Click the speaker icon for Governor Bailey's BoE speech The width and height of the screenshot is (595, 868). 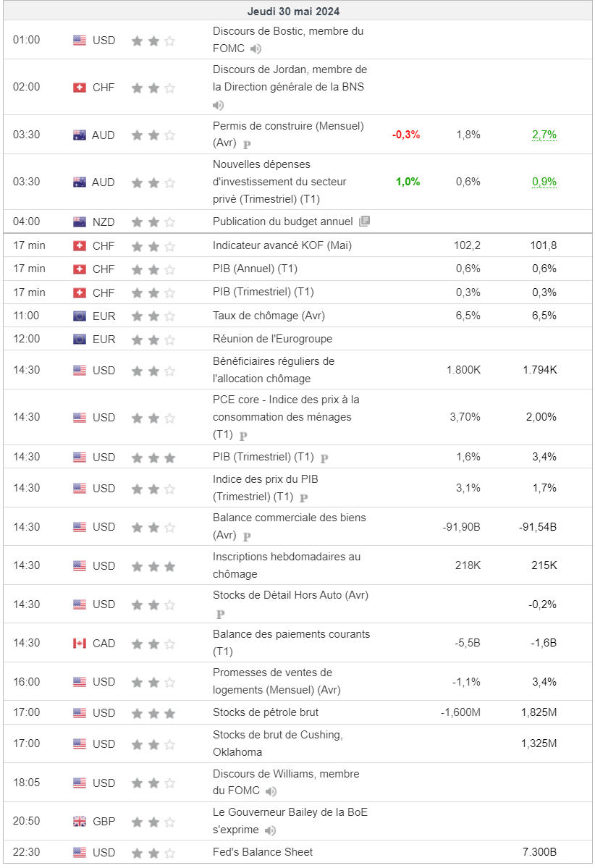tap(270, 830)
